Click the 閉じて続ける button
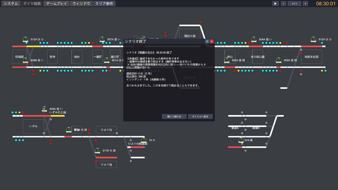 (x=174, y=116)
